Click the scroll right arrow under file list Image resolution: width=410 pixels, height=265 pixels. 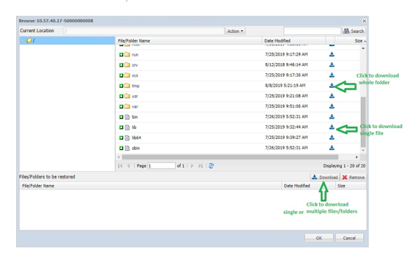point(356,157)
